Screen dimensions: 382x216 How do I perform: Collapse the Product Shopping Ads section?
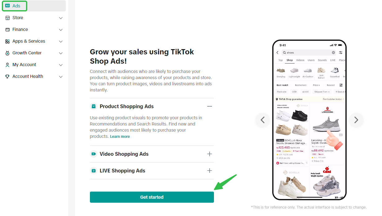click(210, 106)
